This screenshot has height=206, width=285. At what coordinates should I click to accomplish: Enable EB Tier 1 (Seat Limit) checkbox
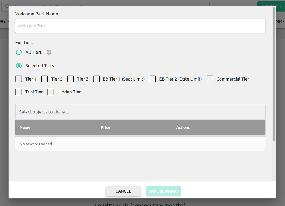96,79
